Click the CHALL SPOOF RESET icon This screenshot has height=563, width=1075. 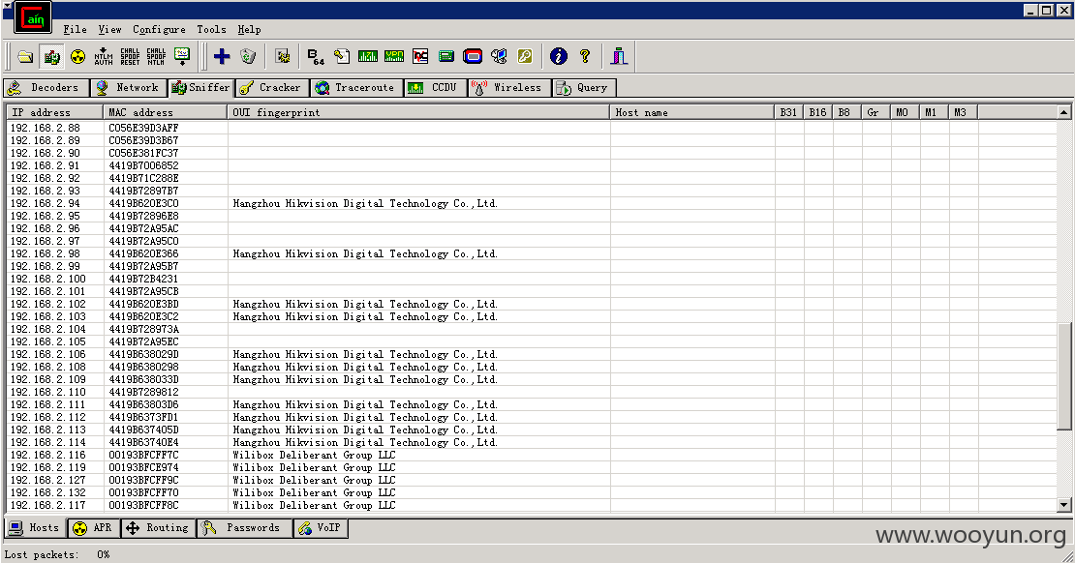click(130, 56)
